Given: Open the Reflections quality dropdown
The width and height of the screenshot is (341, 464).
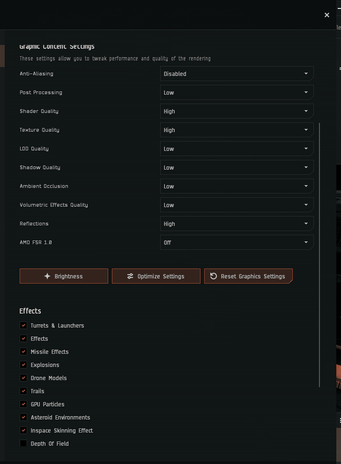Looking at the screenshot, I should [x=237, y=224].
